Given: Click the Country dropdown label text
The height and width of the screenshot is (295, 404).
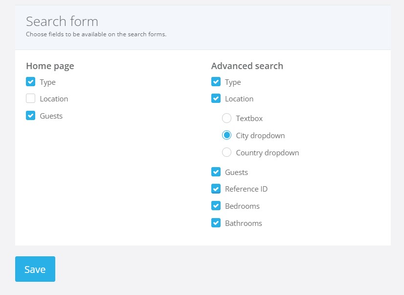Looking at the screenshot, I should point(268,153).
